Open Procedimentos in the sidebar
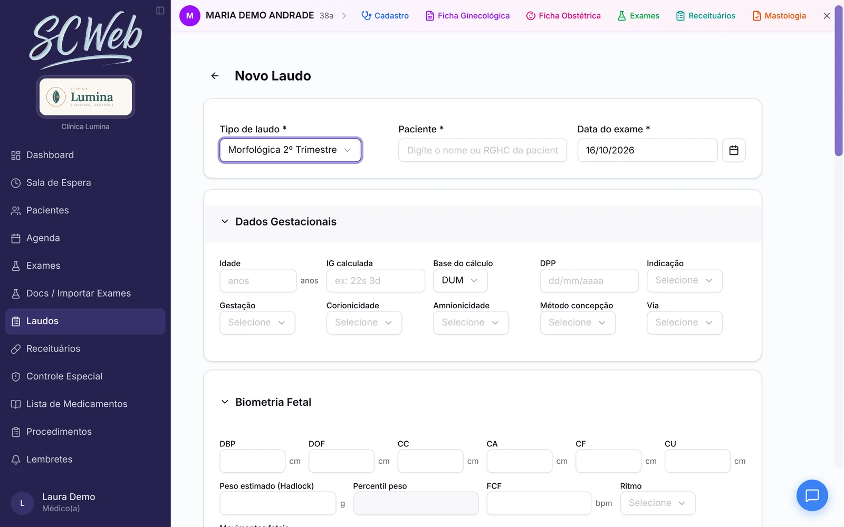This screenshot has width=844, height=527. click(x=85, y=432)
